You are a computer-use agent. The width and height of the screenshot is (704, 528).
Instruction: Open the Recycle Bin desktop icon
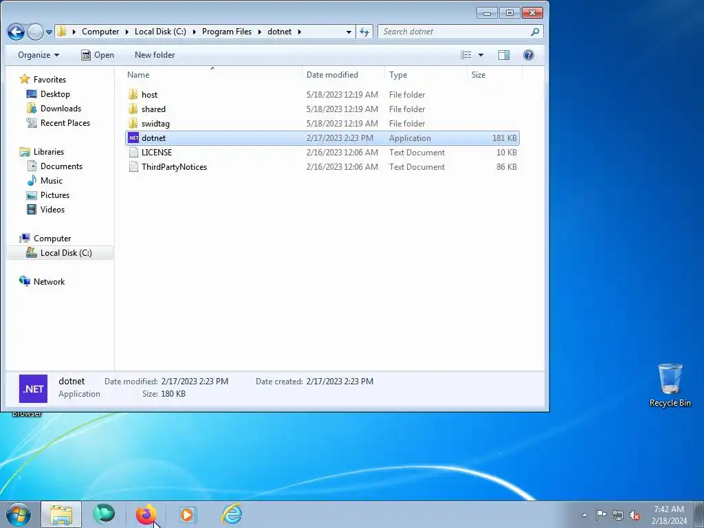pos(670,385)
